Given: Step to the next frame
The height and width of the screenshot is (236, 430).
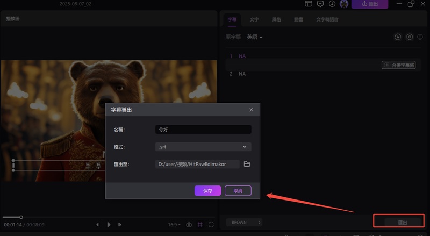Looking at the screenshot, I should tap(119, 225).
